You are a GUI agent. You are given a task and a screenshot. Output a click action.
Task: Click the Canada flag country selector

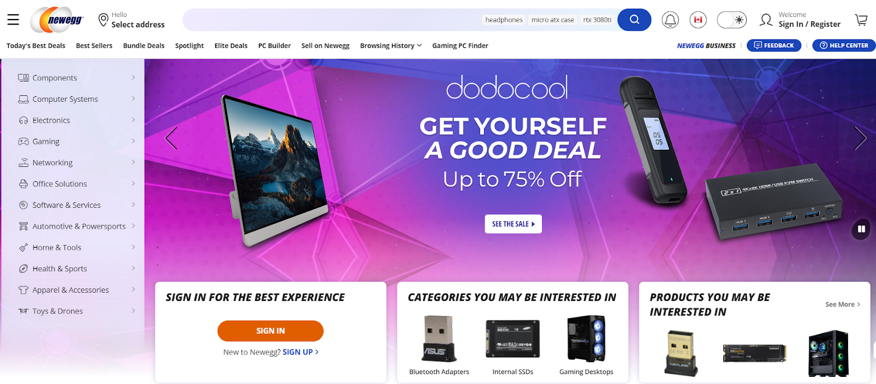698,20
